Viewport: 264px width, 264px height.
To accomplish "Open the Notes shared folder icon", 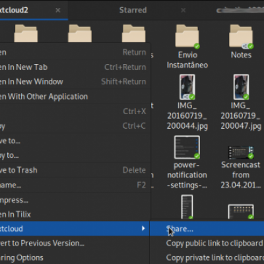I will pyautogui.click(x=241, y=36).
